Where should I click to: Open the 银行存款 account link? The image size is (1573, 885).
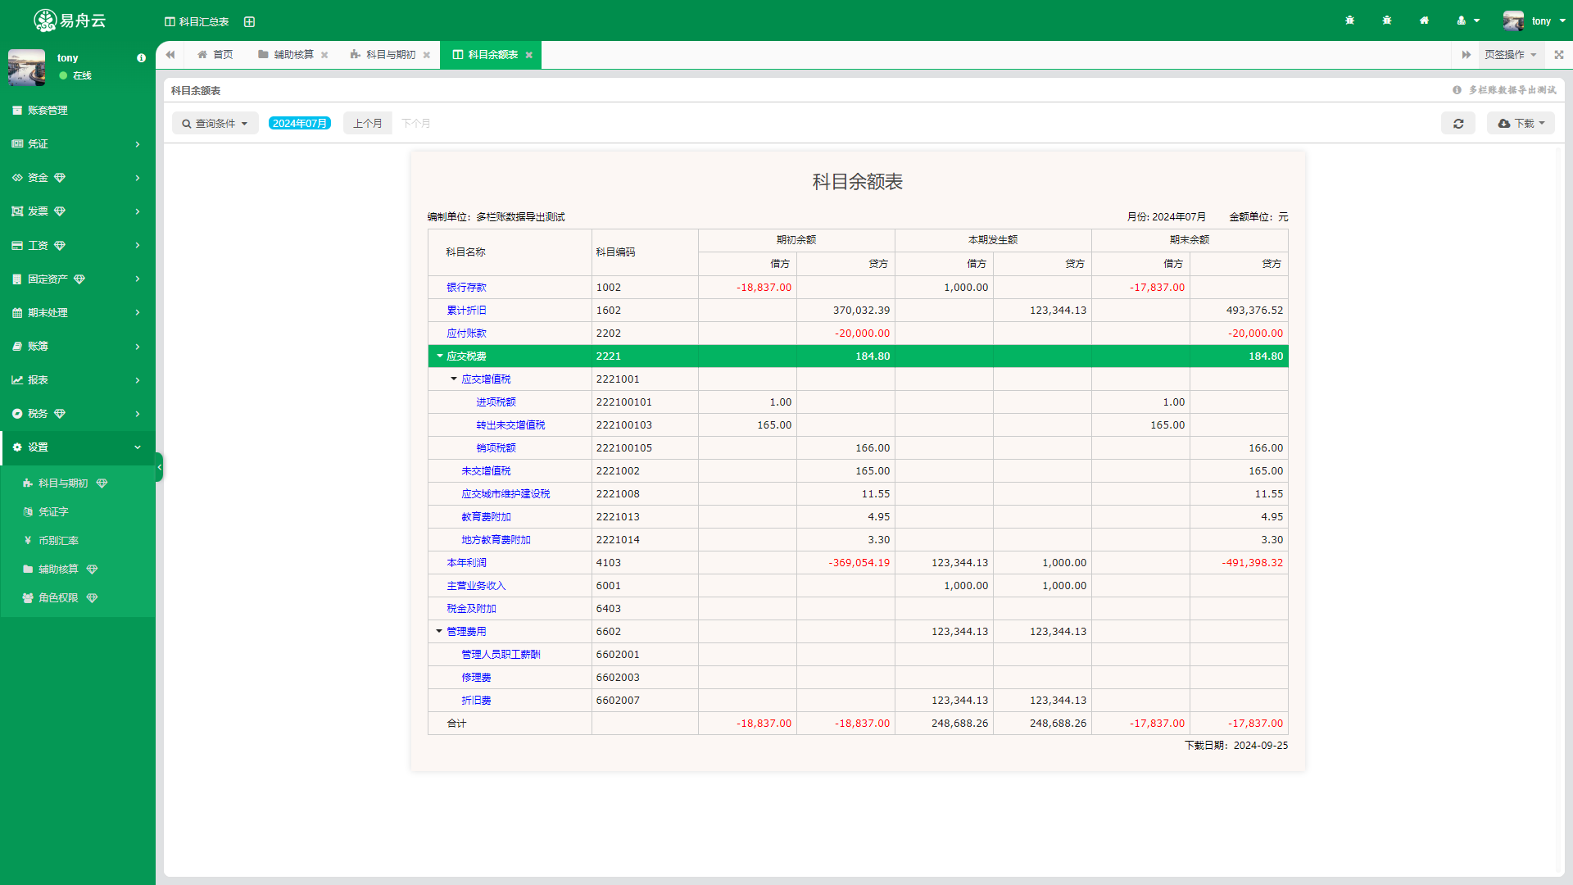(466, 287)
